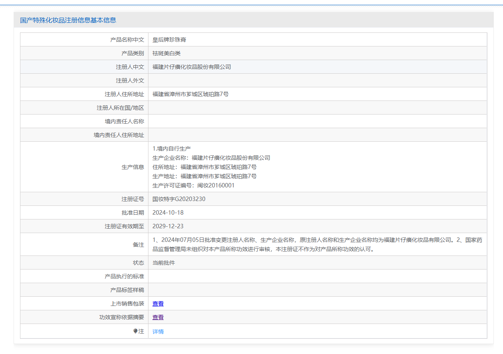
Task: Click expiry date 2029-12-23
Action: (168, 226)
